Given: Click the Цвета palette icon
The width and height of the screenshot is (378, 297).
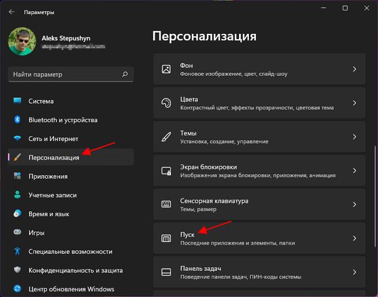Looking at the screenshot, I should [x=166, y=103].
